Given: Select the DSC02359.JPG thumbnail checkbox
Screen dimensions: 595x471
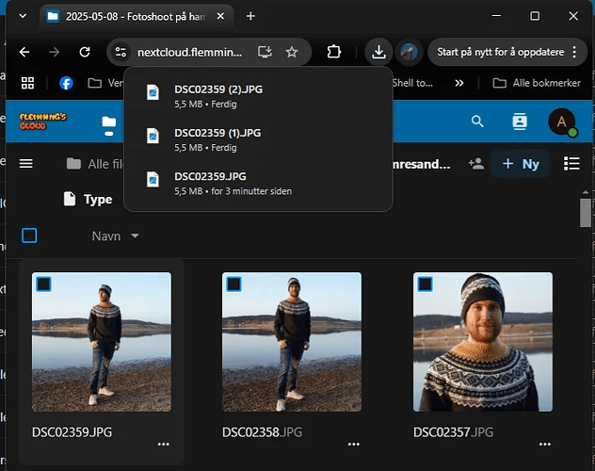Looking at the screenshot, I should (42, 284).
